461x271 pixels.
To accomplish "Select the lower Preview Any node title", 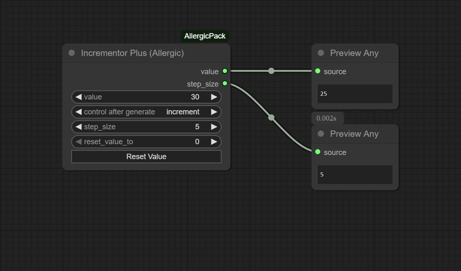I will [354, 134].
